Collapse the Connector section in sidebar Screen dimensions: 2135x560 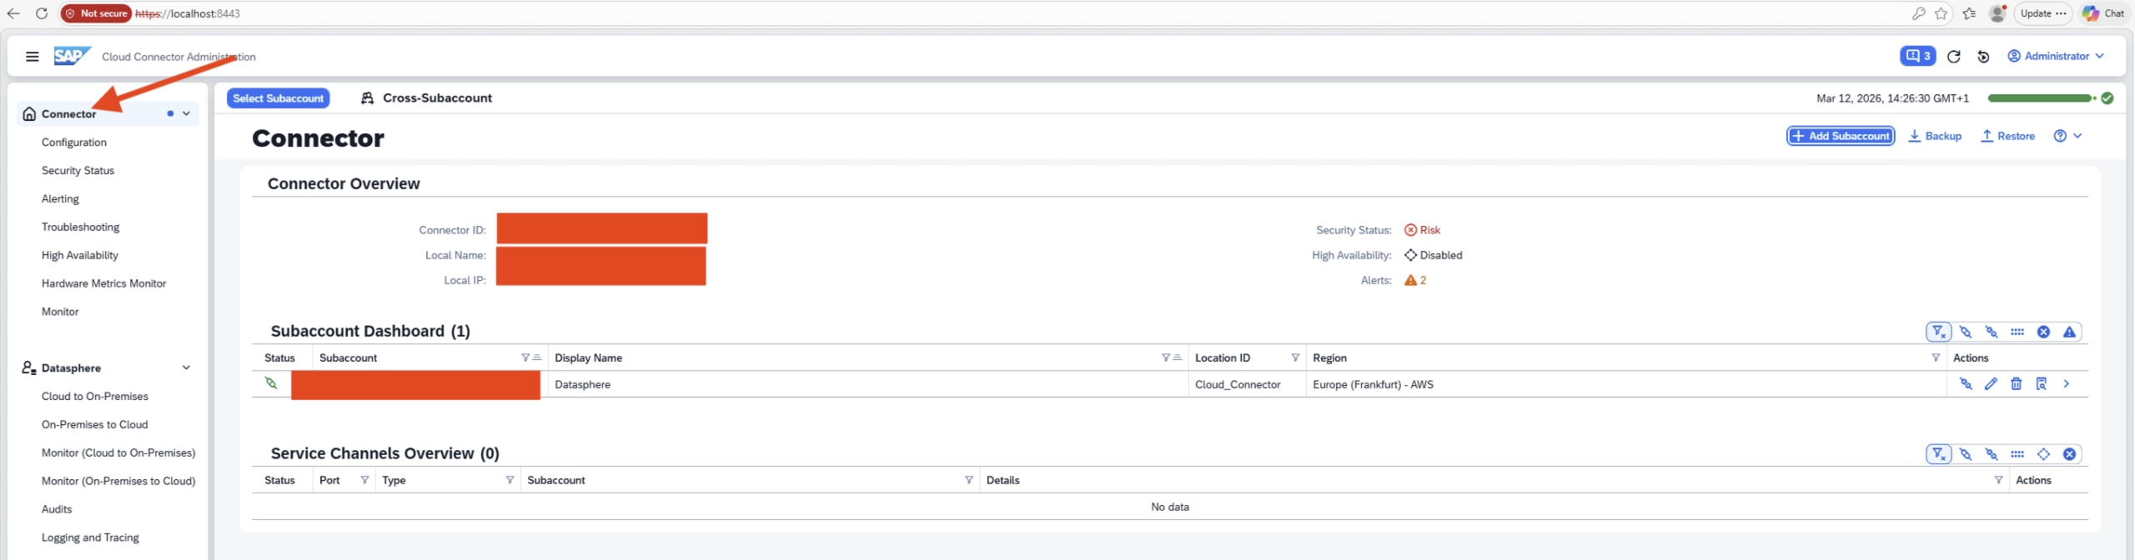186,114
